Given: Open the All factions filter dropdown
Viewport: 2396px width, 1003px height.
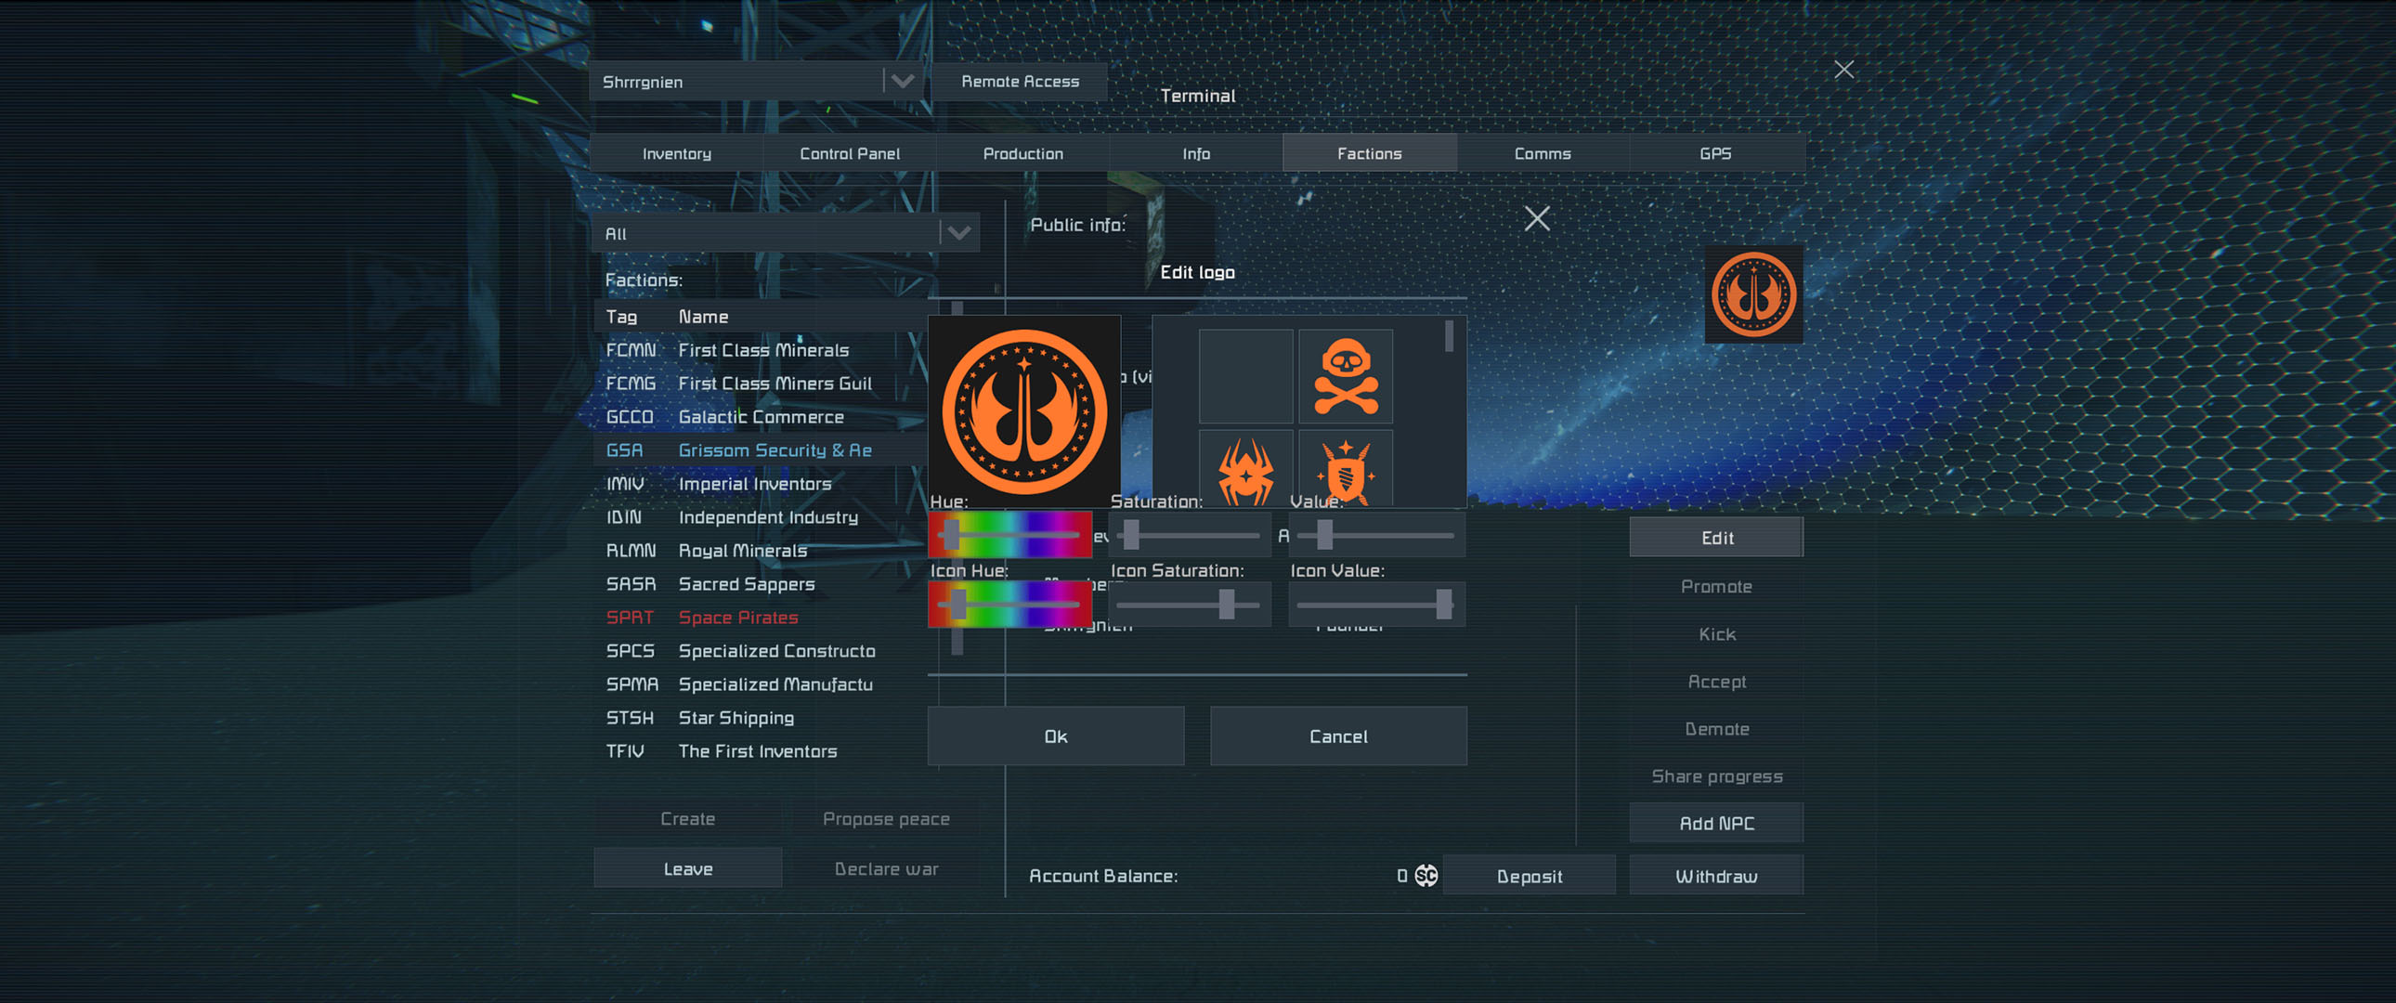Looking at the screenshot, I should [x=958, y=232].
